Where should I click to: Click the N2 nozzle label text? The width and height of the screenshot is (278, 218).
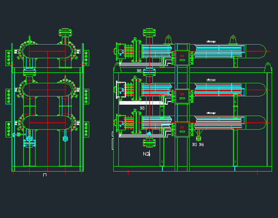[146, 154]
